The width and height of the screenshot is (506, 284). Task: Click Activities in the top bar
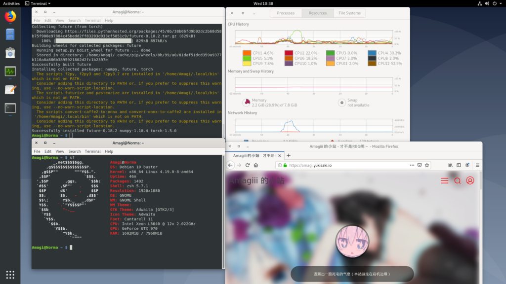click(11, 3)
